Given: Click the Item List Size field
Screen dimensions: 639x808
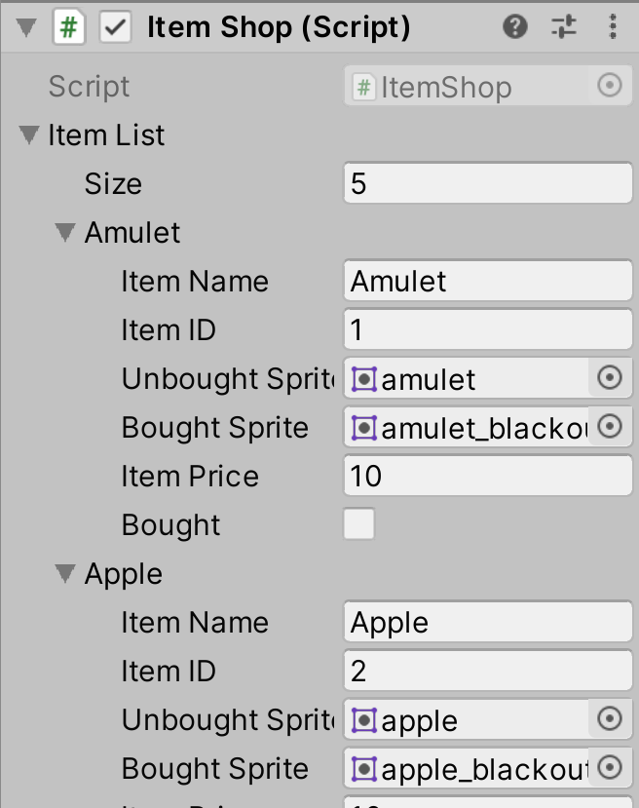Looking at the screenshot, I should coord(488,183).
